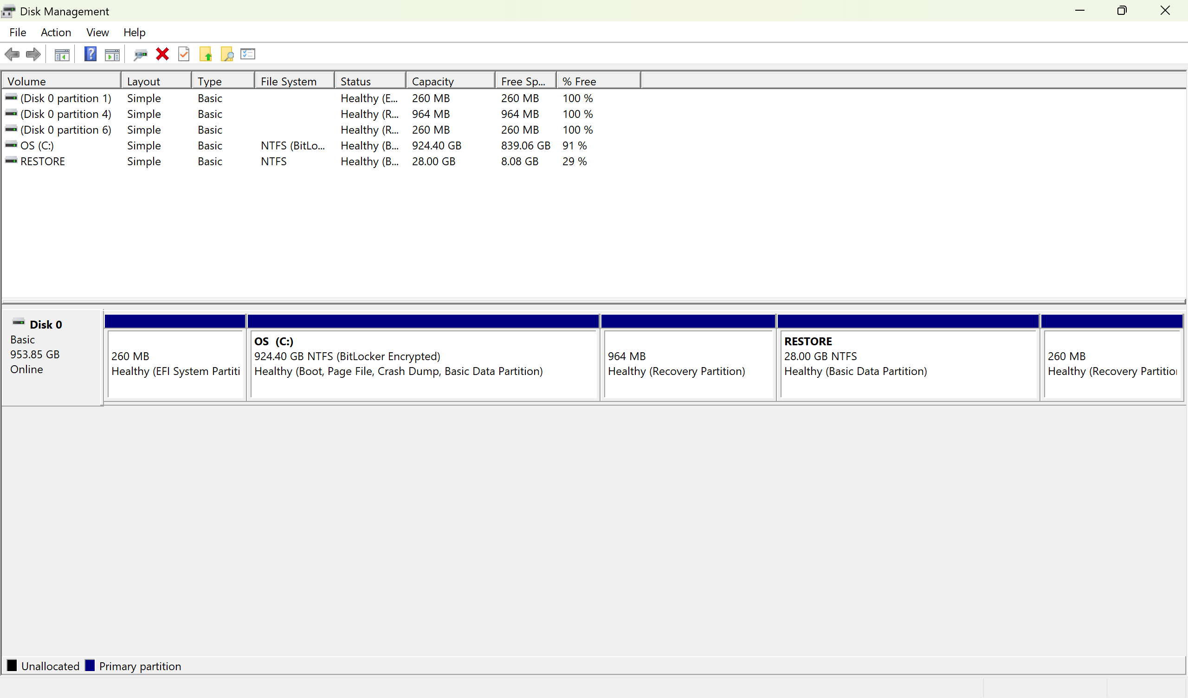Sort by the Capacity column header

click(451, 81)
